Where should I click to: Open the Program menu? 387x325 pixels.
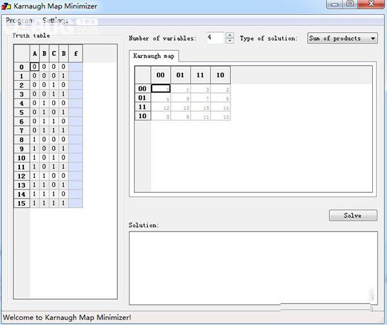20,21
